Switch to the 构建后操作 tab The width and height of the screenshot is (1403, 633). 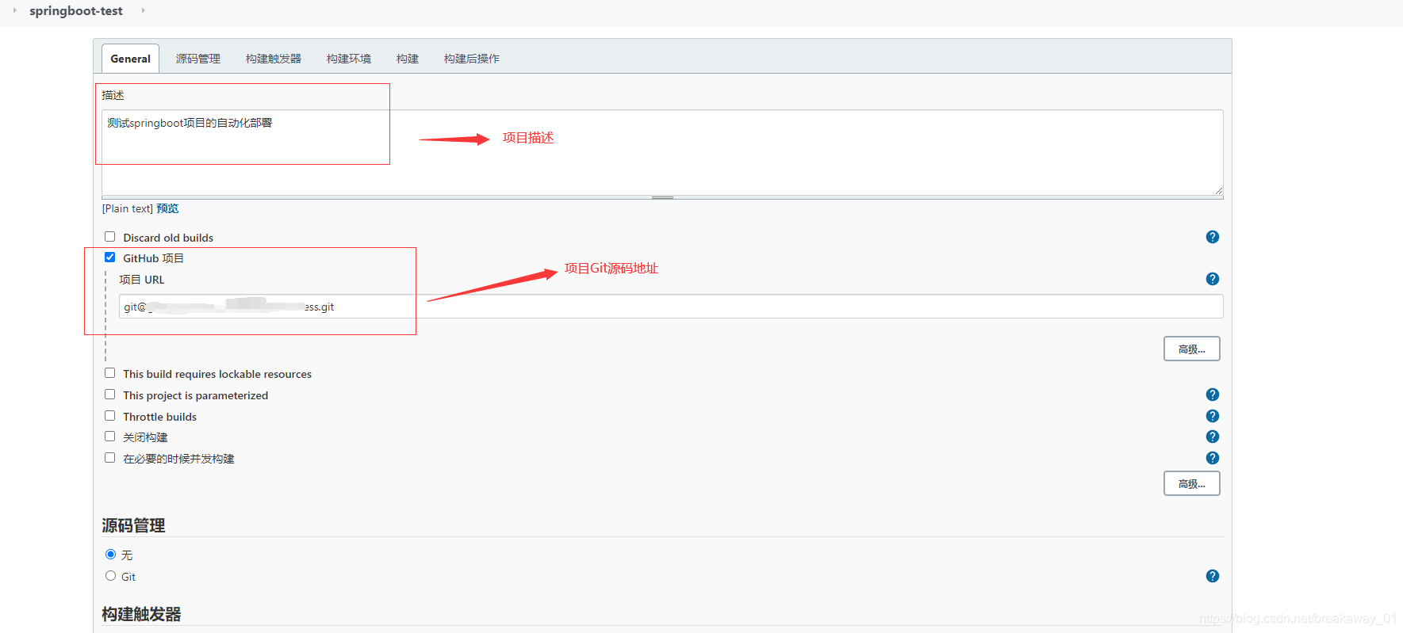(472, 59)
